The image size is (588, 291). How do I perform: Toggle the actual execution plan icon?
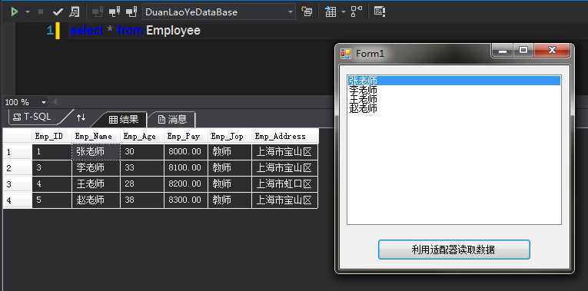coord(356,12)
